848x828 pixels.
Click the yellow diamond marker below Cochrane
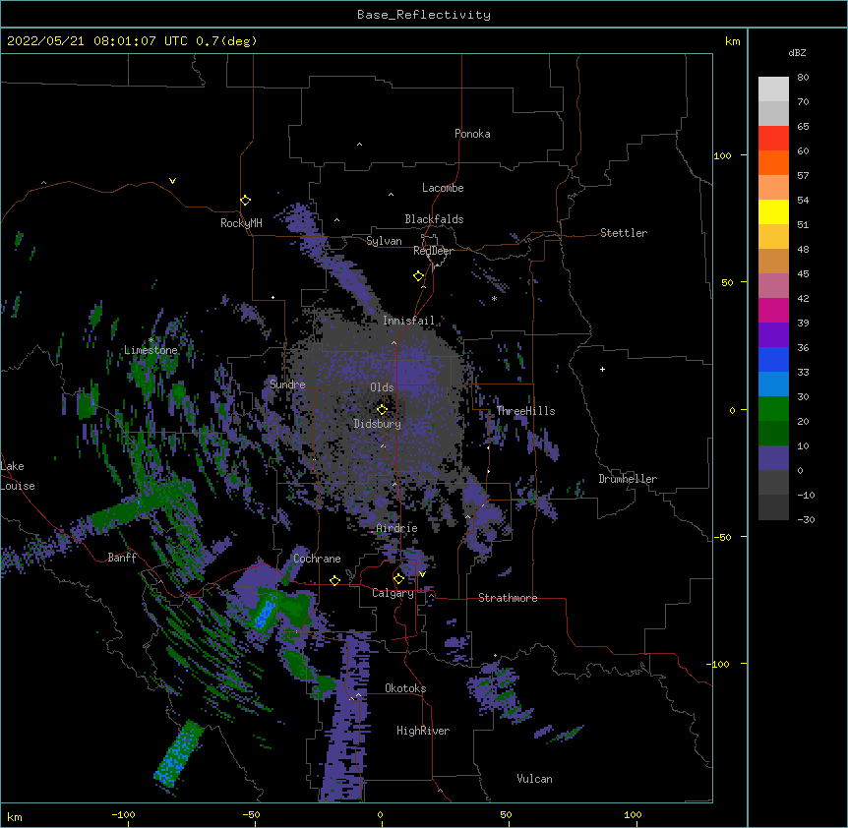[x=334, y=580]
